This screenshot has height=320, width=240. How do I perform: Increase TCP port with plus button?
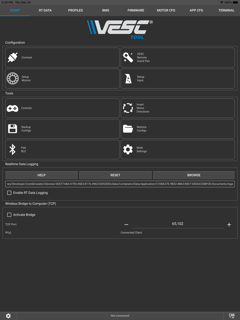point(229,224)
